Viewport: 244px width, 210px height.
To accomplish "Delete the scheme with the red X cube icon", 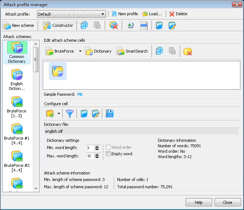I will pyautogui.click(x=113, y=25).
